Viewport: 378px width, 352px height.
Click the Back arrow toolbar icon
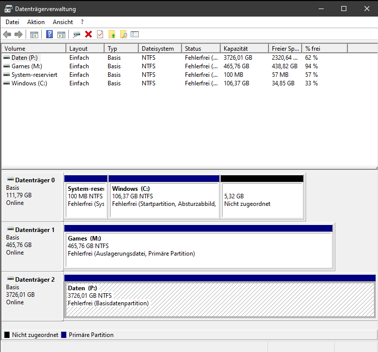(x=7, y=35)
